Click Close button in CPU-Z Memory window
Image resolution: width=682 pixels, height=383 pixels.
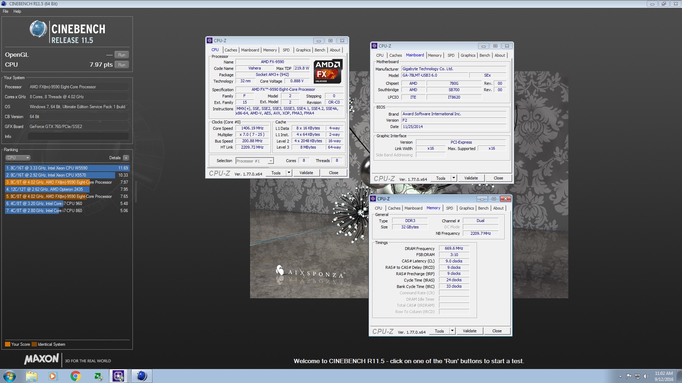click(497, 331)
